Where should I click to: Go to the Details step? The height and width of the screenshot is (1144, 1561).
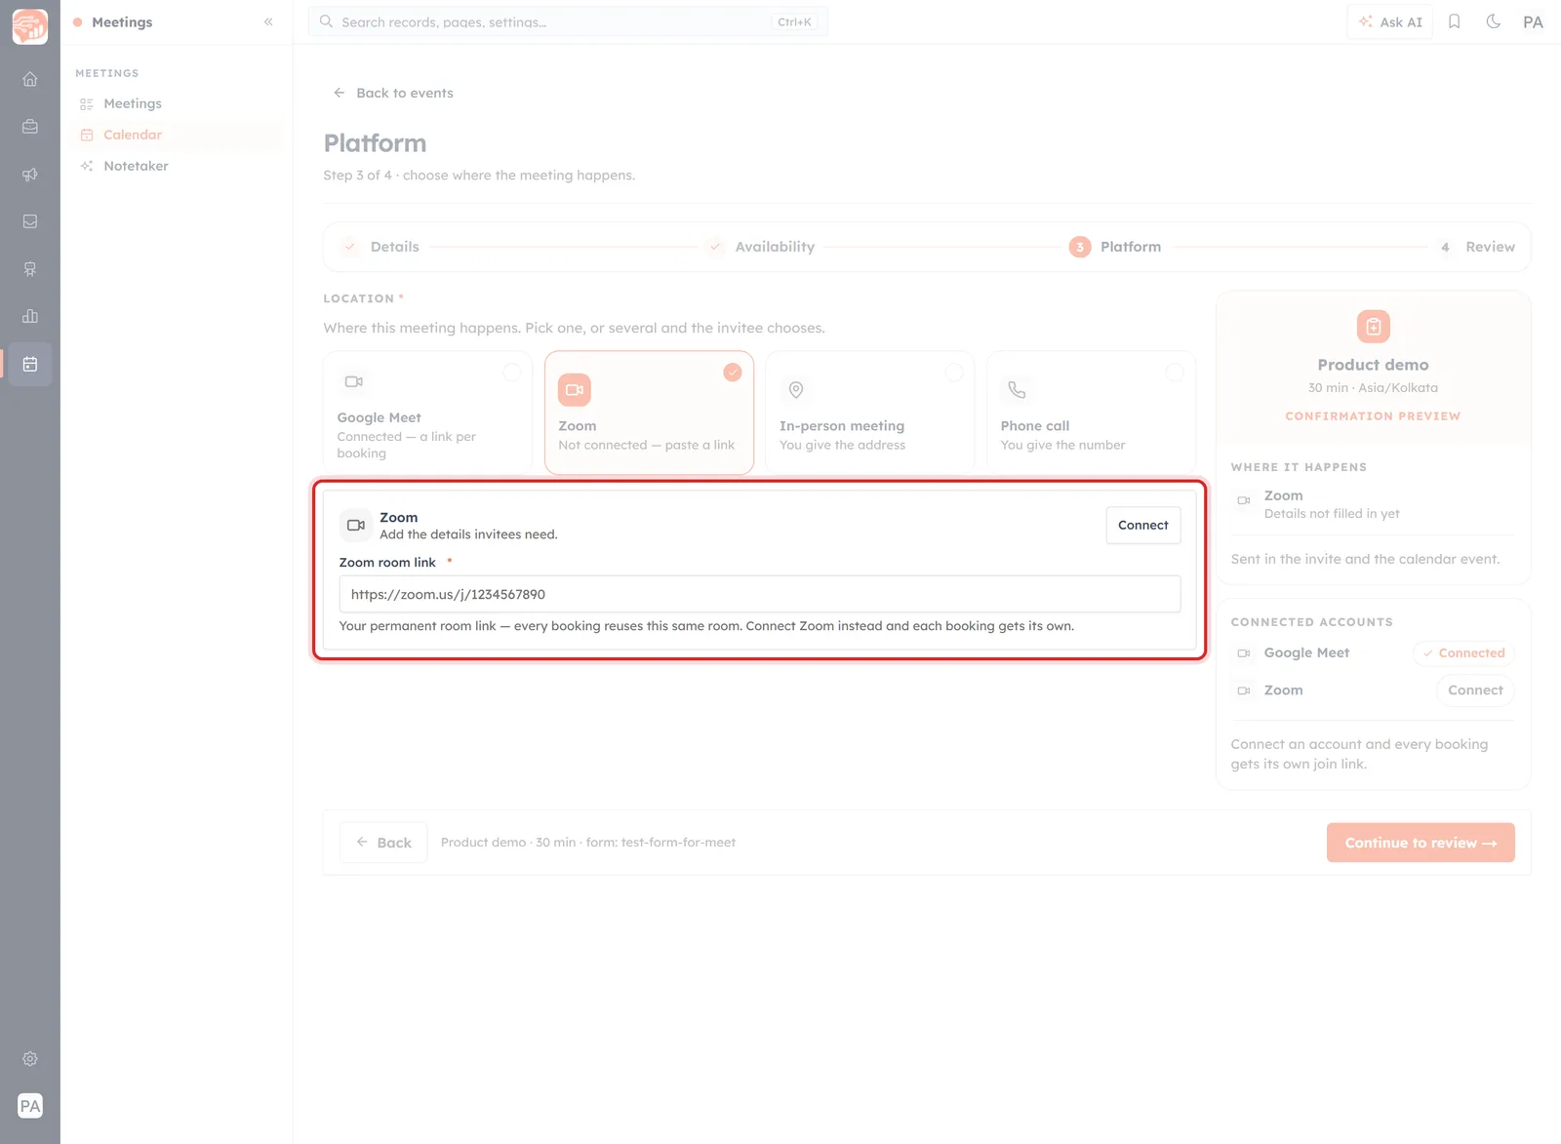click(x=380, y=247)
